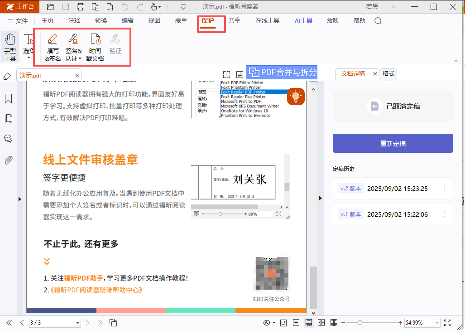Switch to the Format panel tab
Screen dimensions: 465x330
pyautogui.click(x=388, y=73)
